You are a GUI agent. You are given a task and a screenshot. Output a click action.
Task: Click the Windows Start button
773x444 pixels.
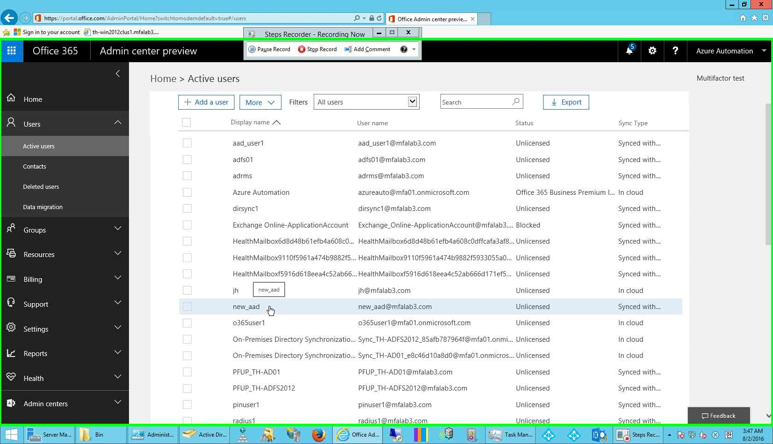point(12,434)
